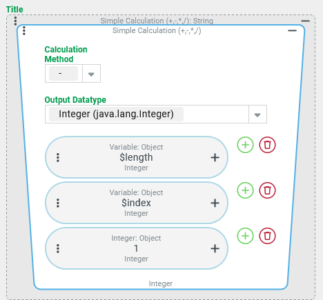
Task: Click green add icon beside $length row
Action: click(245, 145)
